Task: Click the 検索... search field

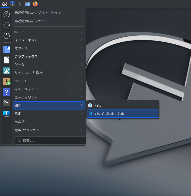Action: pyautogui.click(x=50, y=141)
